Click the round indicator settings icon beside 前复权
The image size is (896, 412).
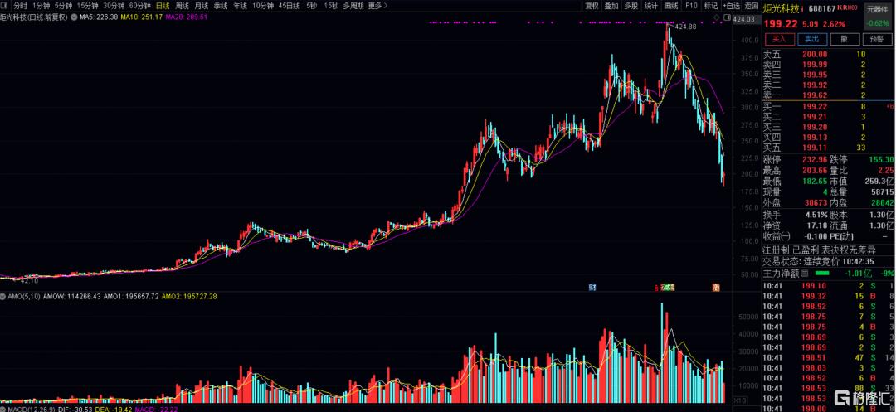(x=74, y=17)
